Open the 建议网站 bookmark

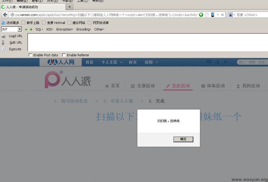[x=76, y=23]
